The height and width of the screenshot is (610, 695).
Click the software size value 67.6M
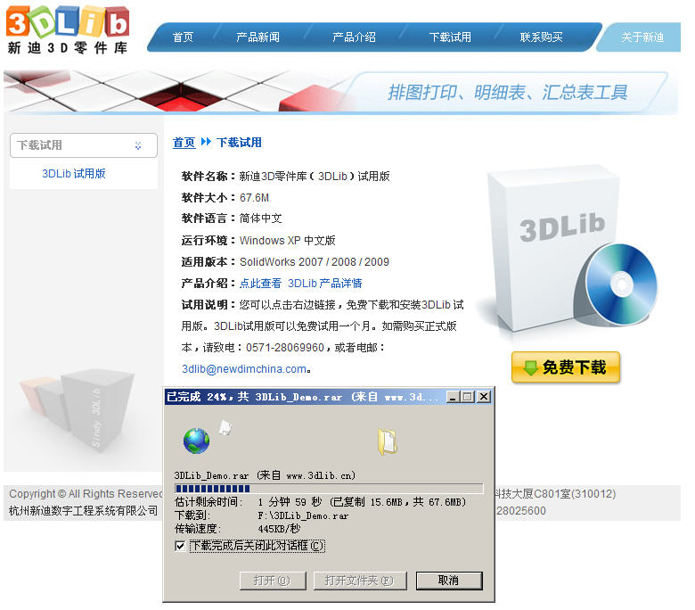coord(255,198)
